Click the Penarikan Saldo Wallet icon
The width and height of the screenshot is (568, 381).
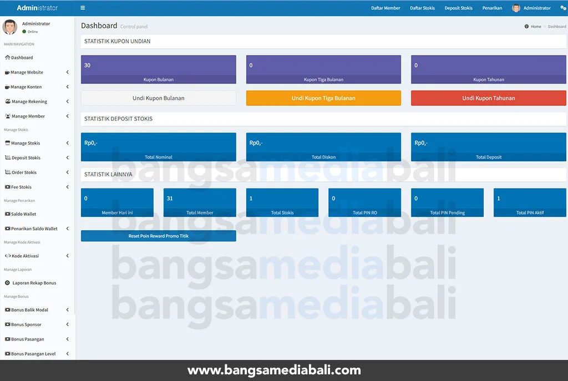point(7,228)
